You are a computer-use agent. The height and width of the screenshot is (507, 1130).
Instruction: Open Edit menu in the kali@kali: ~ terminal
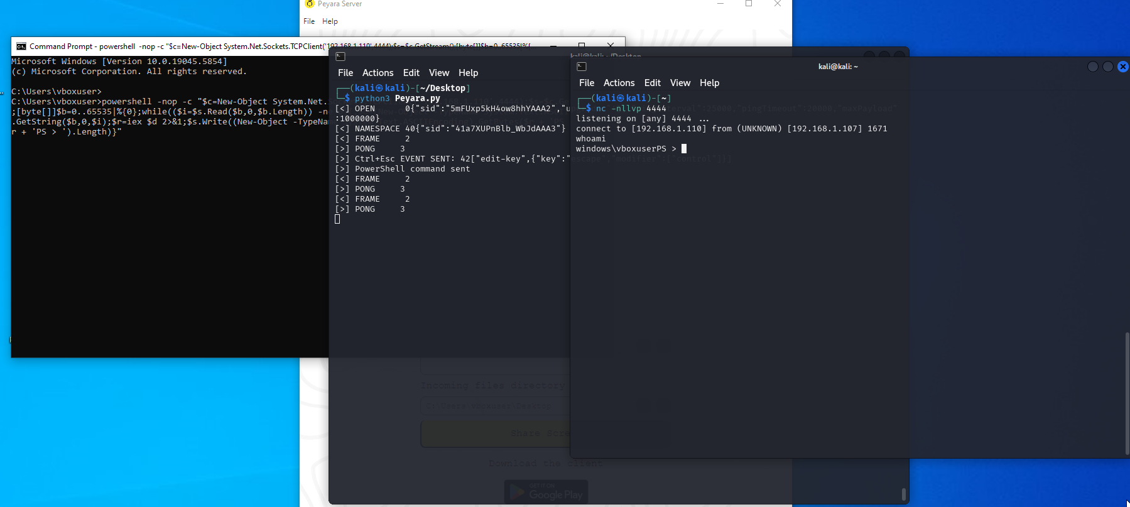point(653,83)
